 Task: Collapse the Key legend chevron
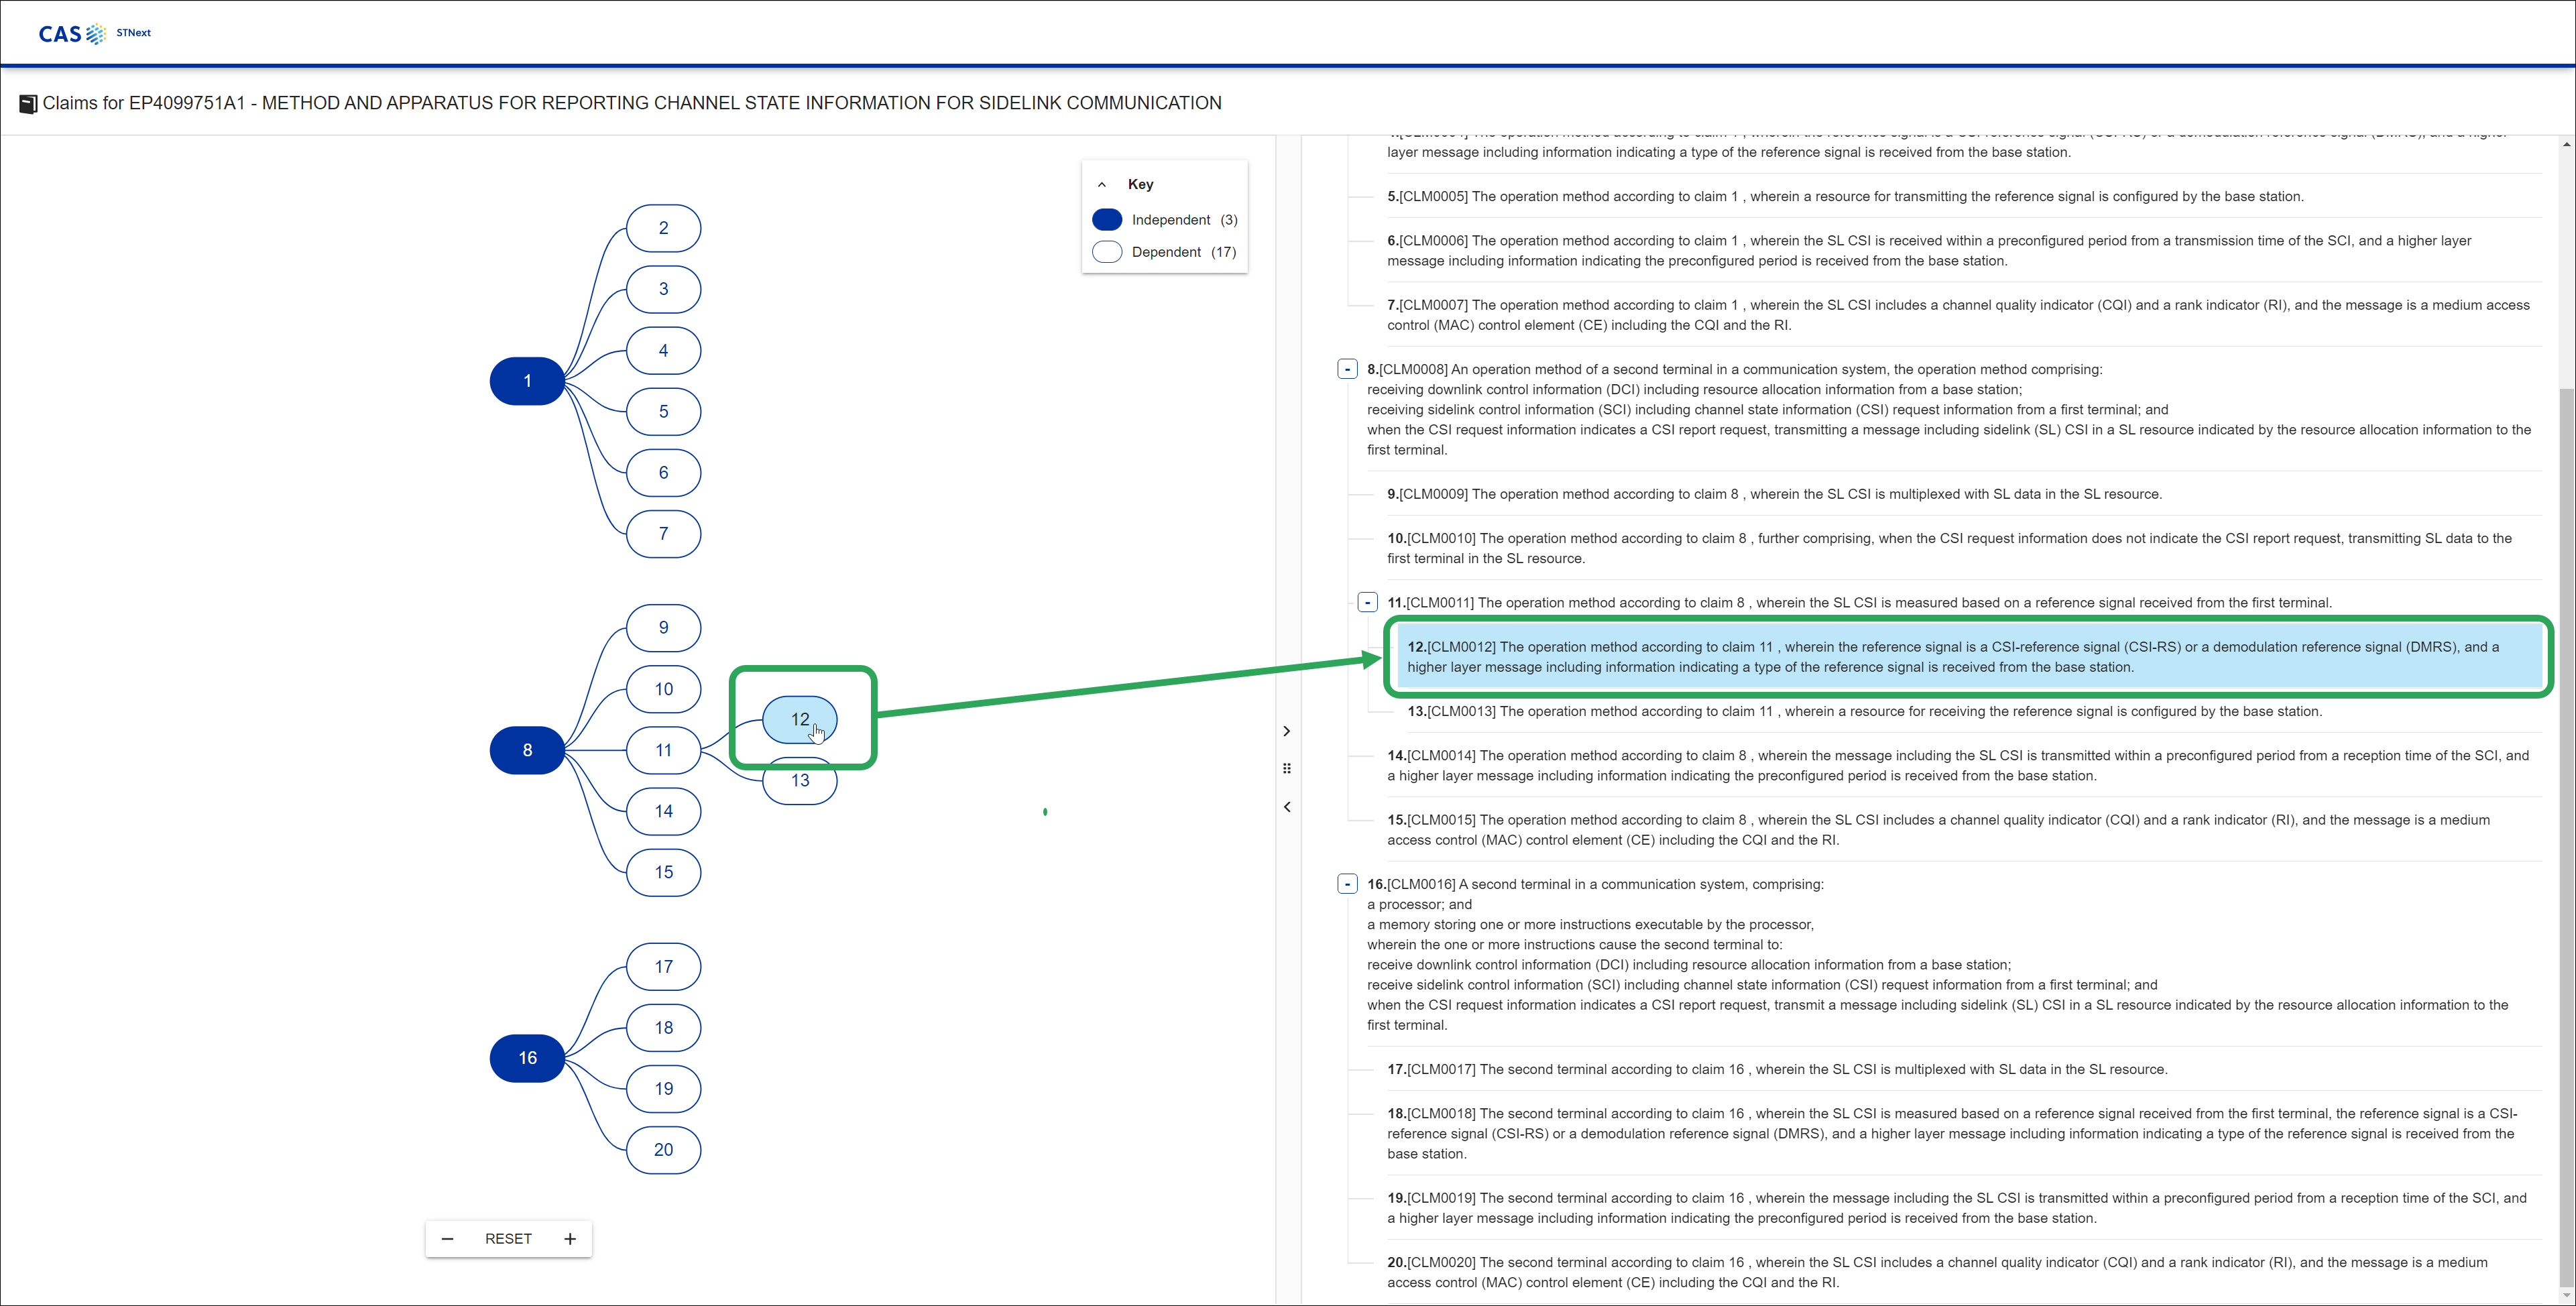1102,185
